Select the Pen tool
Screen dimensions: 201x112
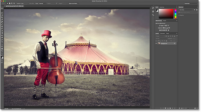tap(2, 40)
